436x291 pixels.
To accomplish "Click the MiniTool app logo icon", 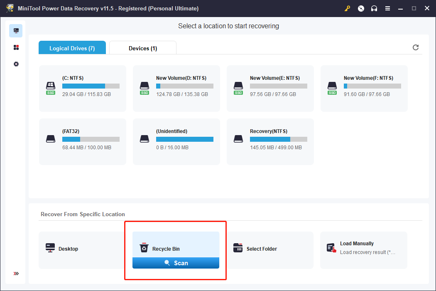I will coord(10,8).
